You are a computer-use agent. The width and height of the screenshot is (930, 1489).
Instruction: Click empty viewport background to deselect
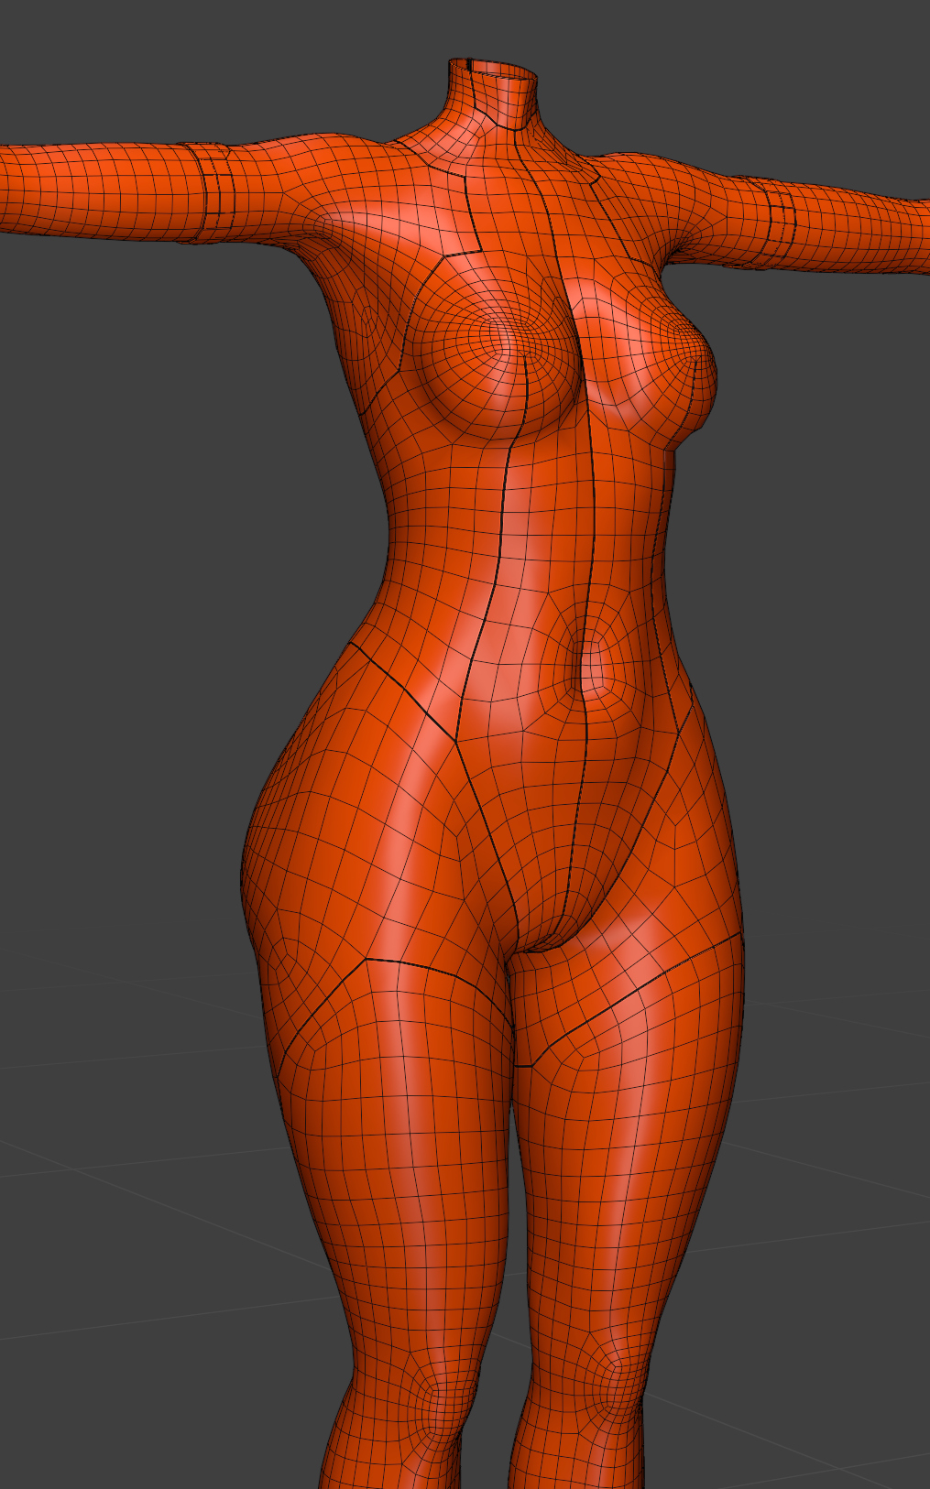click(x=137, y=549)
